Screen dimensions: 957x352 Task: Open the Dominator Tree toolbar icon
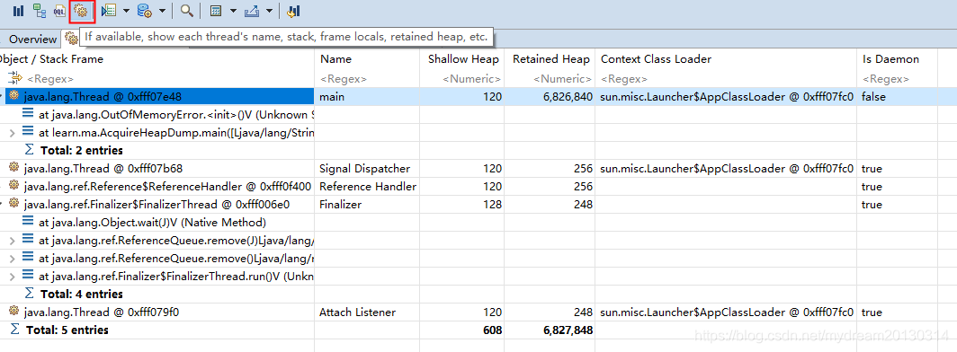[39, 11]
